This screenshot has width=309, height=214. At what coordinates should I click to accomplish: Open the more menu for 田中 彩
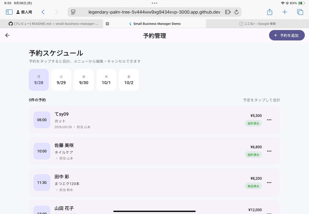click(269, 182)
